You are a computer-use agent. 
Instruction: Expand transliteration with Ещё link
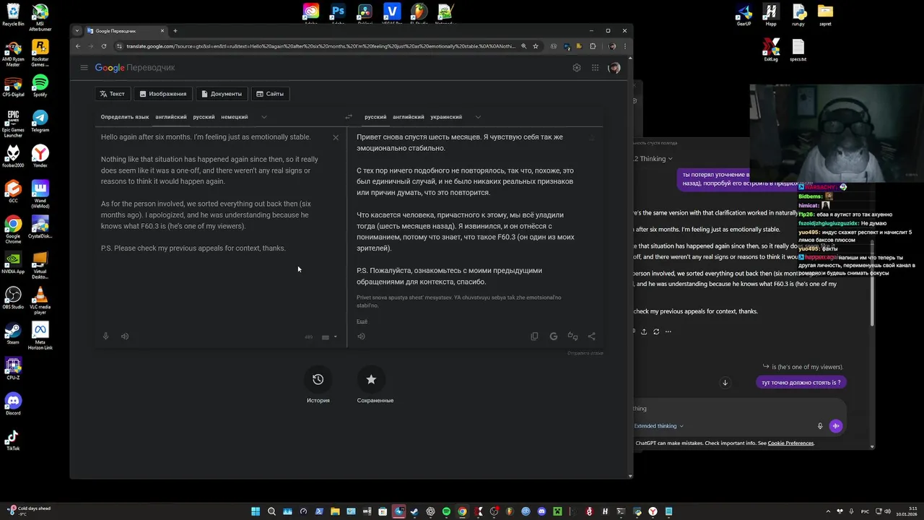pyautogui.click(x=362, y=321)
